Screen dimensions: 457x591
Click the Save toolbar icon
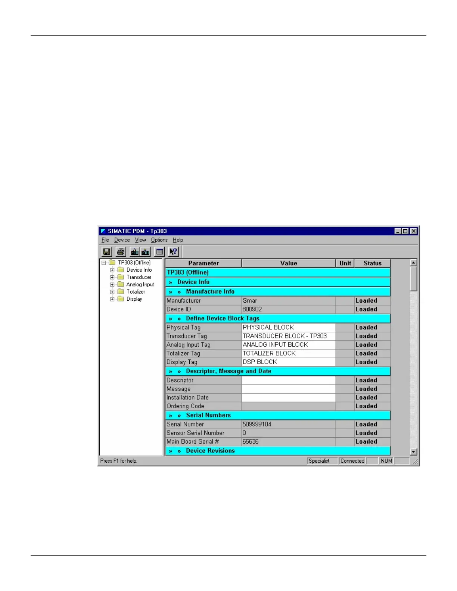(107, 252)
